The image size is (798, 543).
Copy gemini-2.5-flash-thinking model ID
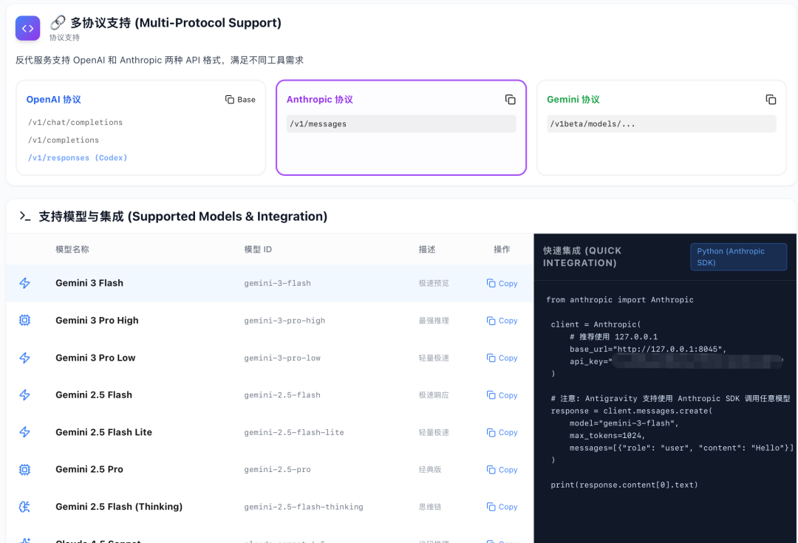click(502, 506)
